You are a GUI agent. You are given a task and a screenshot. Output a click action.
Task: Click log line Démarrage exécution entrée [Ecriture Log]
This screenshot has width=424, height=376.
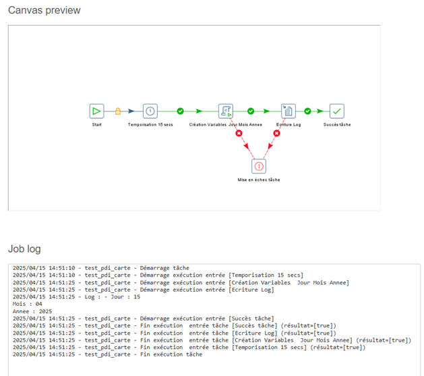[x=144, y=290]
